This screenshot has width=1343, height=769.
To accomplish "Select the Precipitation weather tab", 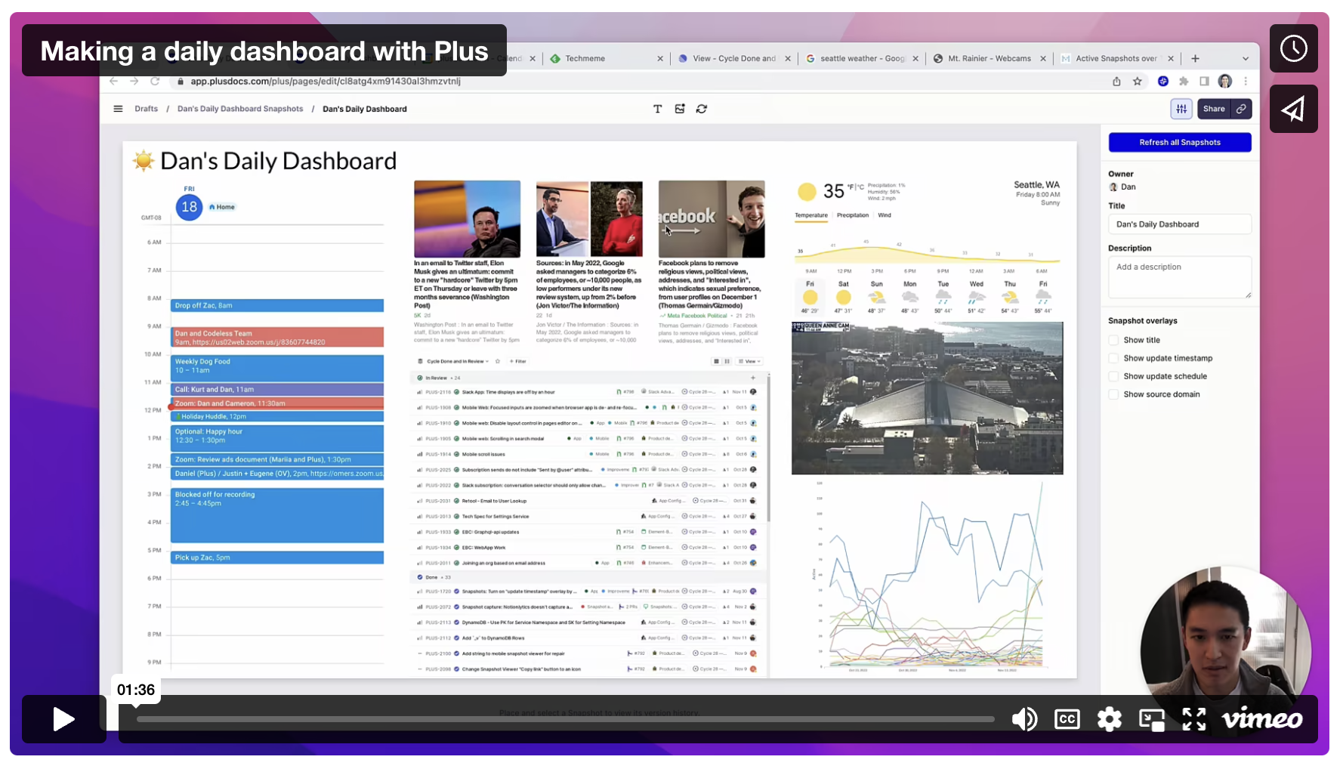I will tap(853, 215).
